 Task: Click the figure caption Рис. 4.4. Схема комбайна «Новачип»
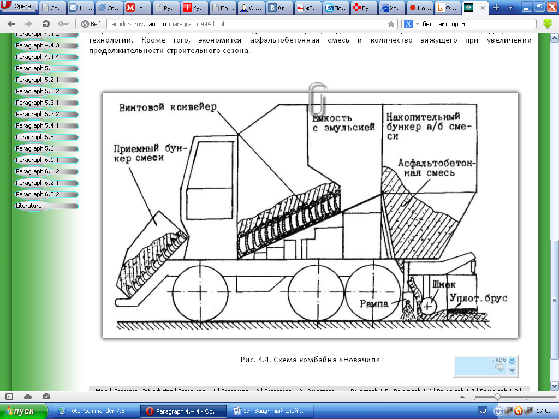coord(310,360)
